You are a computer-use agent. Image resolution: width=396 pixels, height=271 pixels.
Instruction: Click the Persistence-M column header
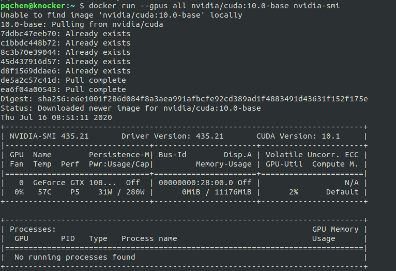click(x=119, y=155)
